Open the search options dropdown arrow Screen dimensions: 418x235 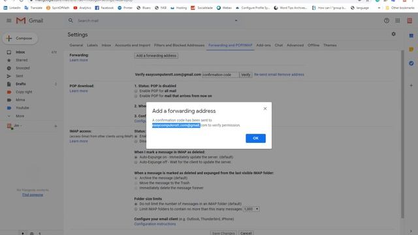[236, 20]
